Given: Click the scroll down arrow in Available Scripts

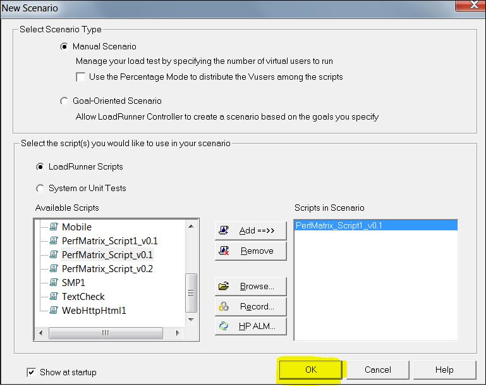Looking at the screenshot, I should (x=192, y=320).
